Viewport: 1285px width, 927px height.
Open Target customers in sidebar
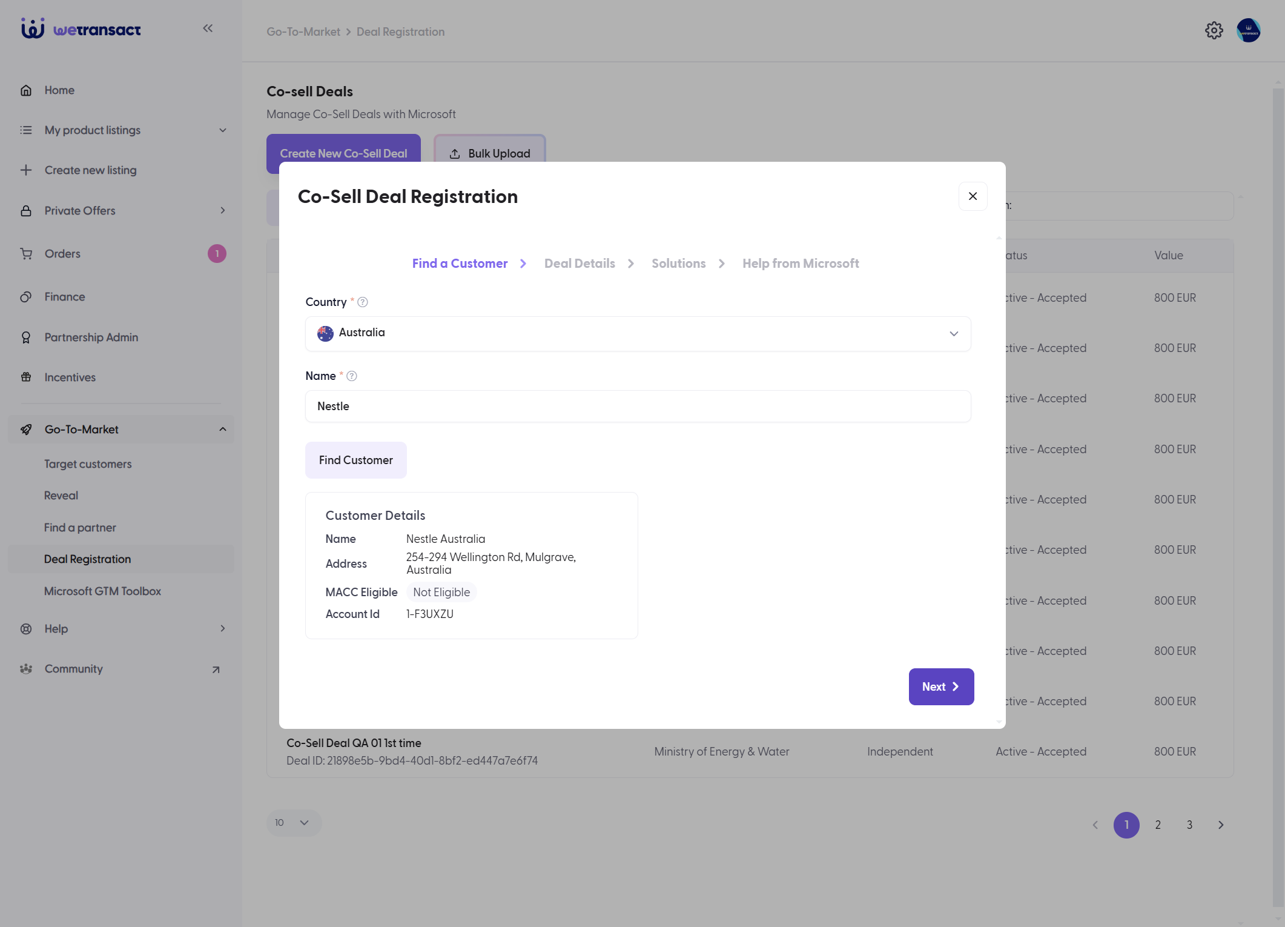(88, 464)
